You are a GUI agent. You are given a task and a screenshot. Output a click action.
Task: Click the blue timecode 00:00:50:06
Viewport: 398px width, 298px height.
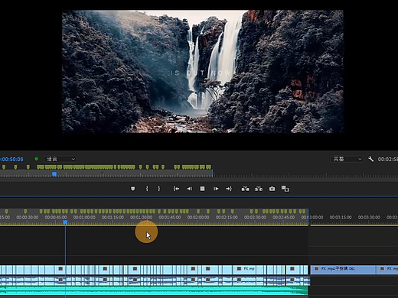click(x=11, y=160)
